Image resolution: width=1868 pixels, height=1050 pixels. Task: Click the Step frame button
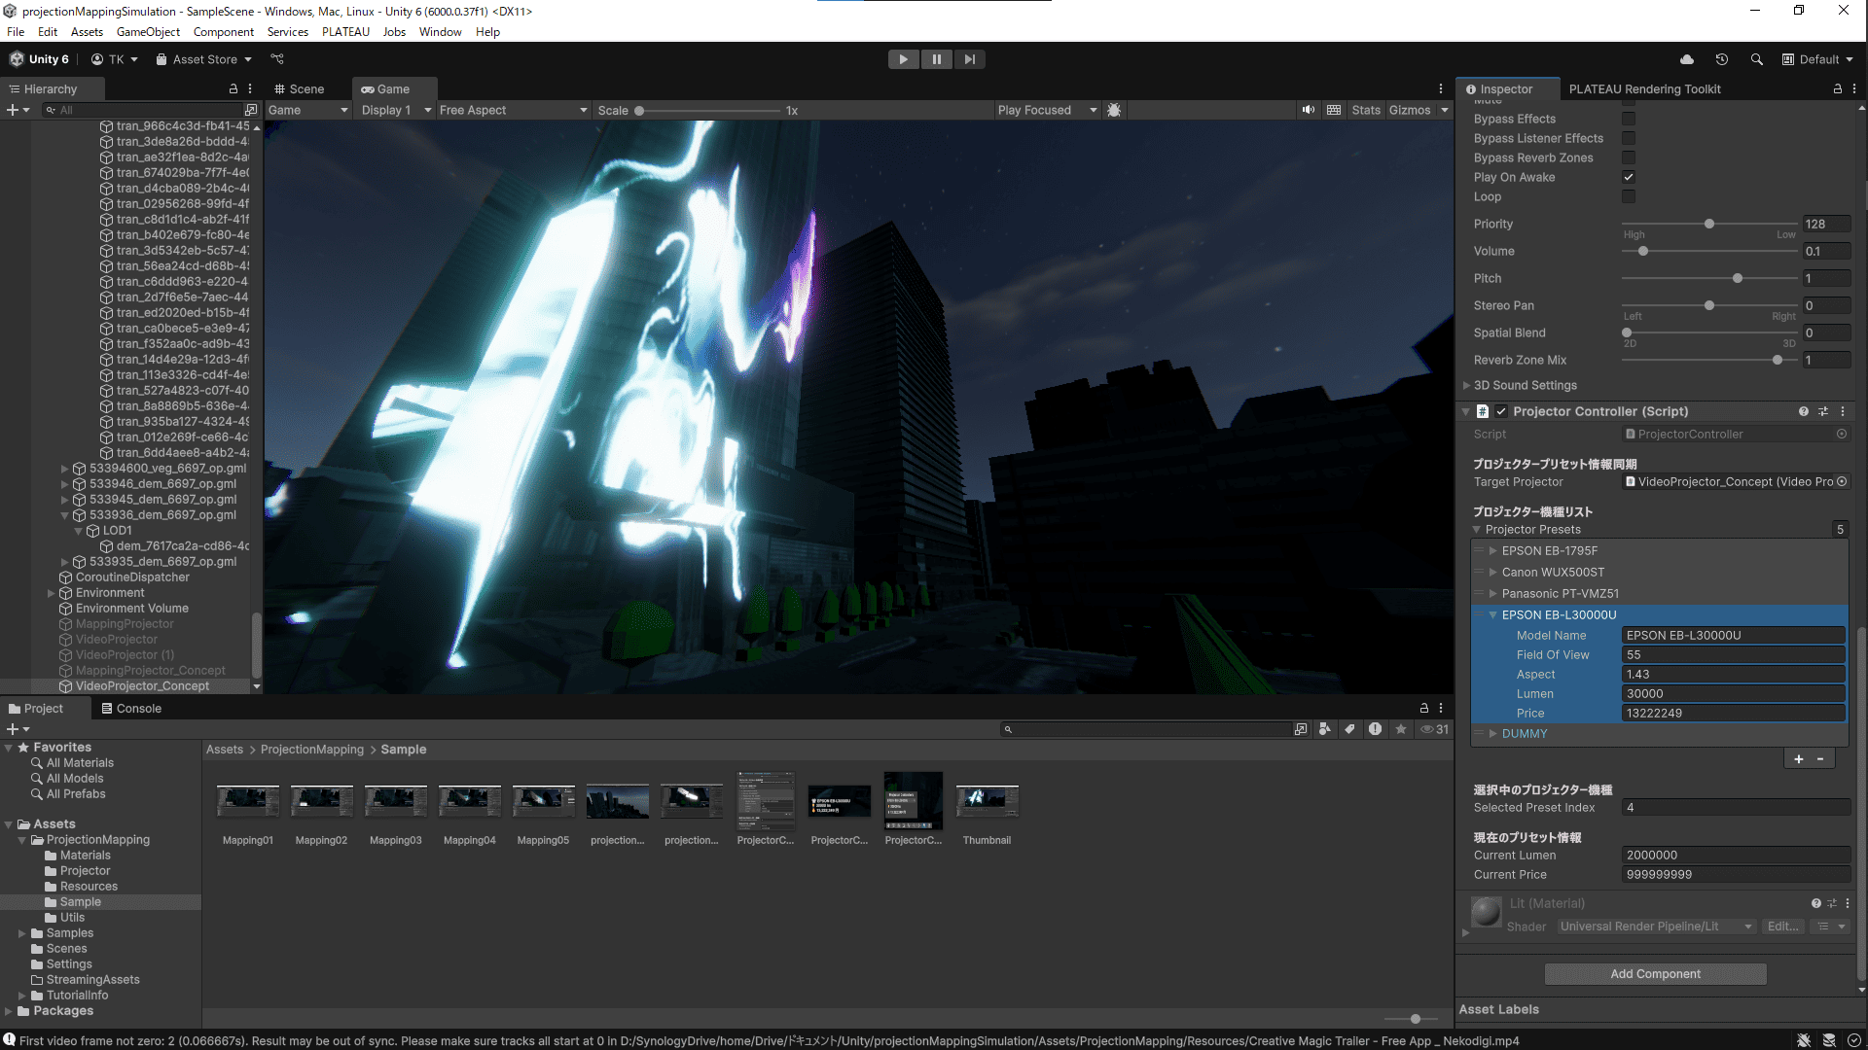(969, 59)
